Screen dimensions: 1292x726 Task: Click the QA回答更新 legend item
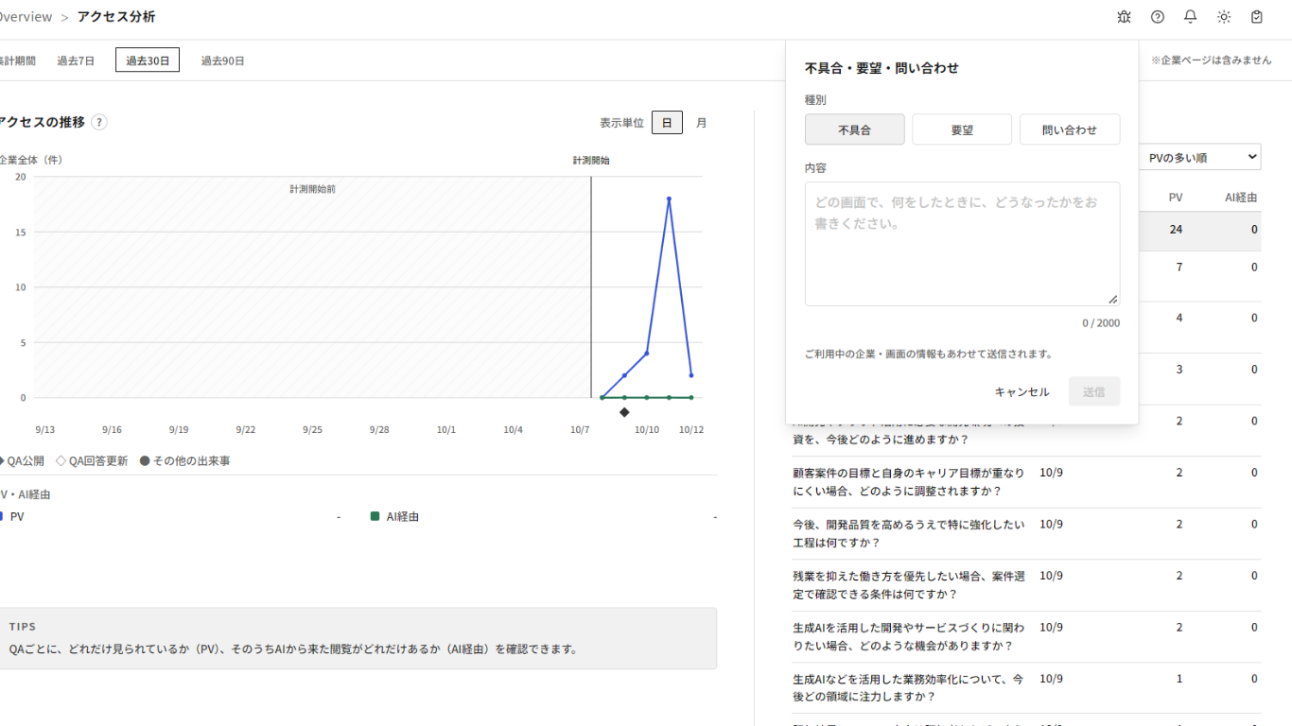pos(92,461)
